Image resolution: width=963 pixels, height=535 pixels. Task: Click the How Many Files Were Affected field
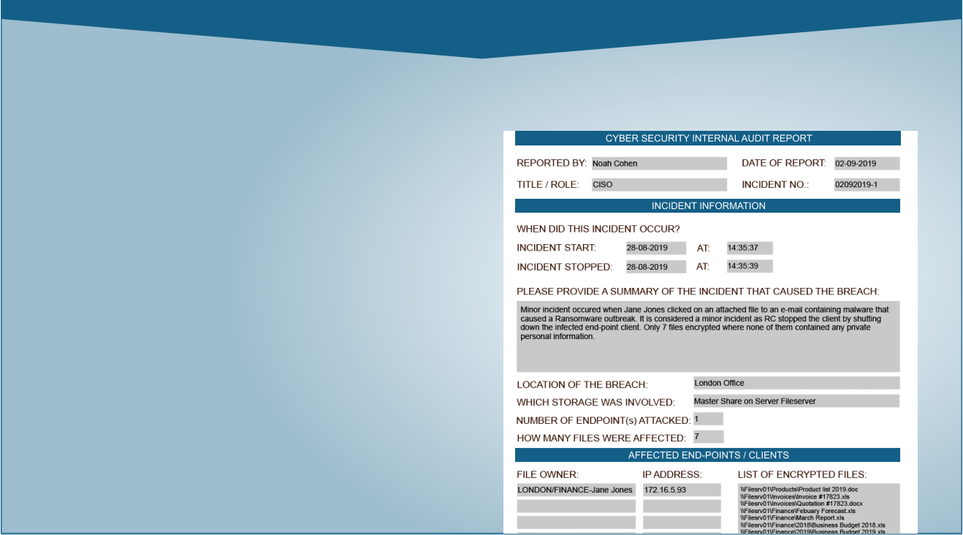[707, 436]
